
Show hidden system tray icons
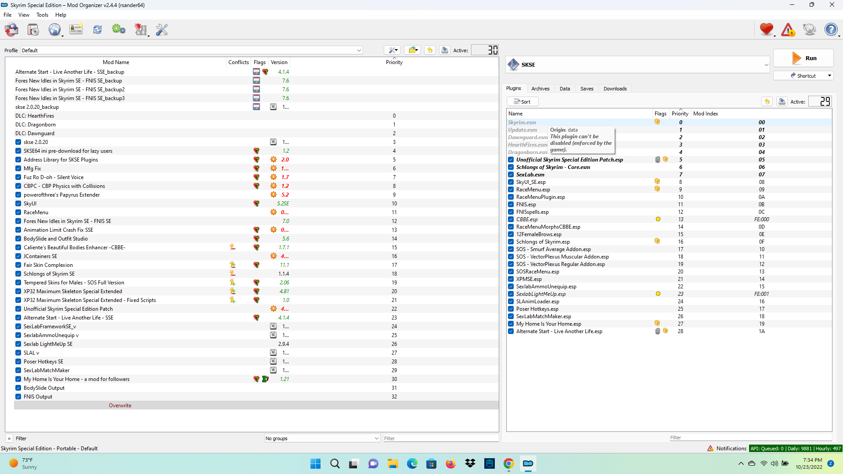point(741,463)
